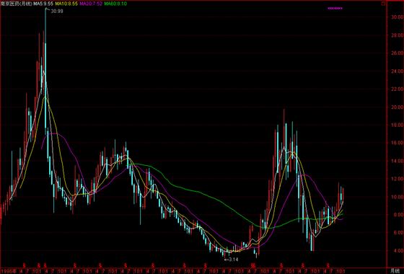
Task: Click the red event marker just below the 3.14 annotation
Action: [253, 265]
